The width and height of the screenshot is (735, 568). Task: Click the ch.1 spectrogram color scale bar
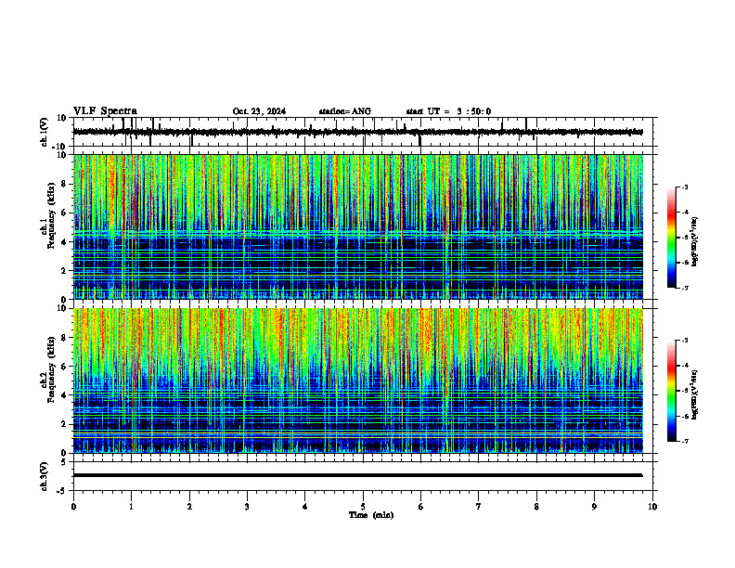click(x=671, y=238)
